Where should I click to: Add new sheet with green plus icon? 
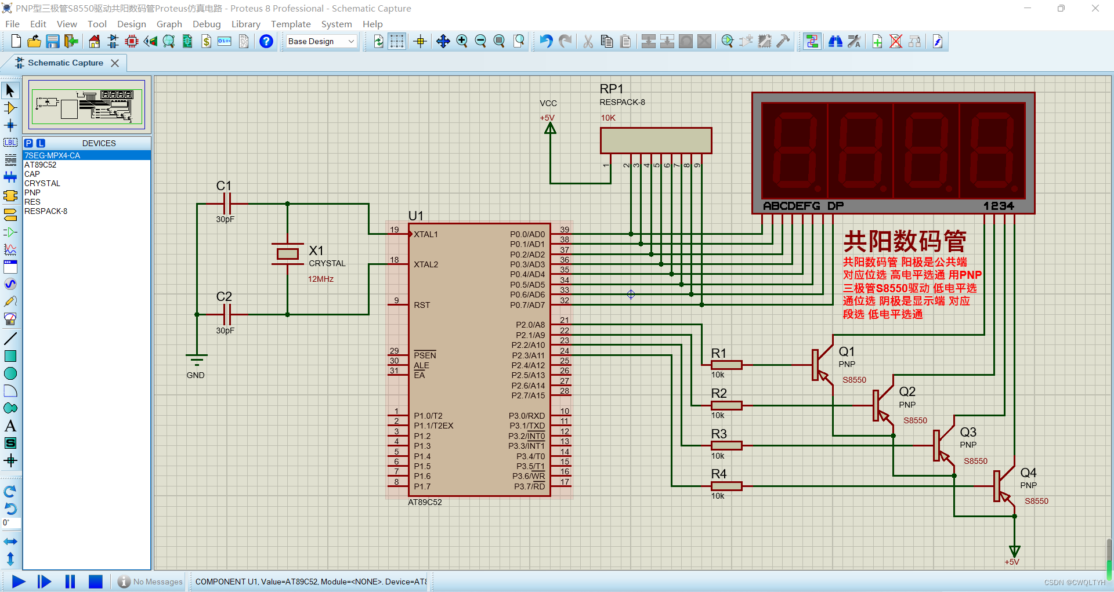click(x=877, y=41)
